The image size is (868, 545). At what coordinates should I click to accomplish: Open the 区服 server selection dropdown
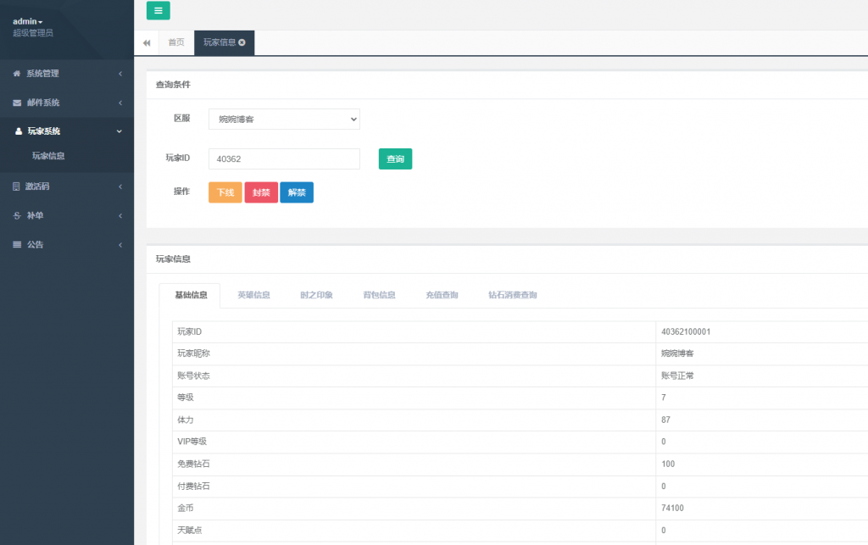coord(283,119)
